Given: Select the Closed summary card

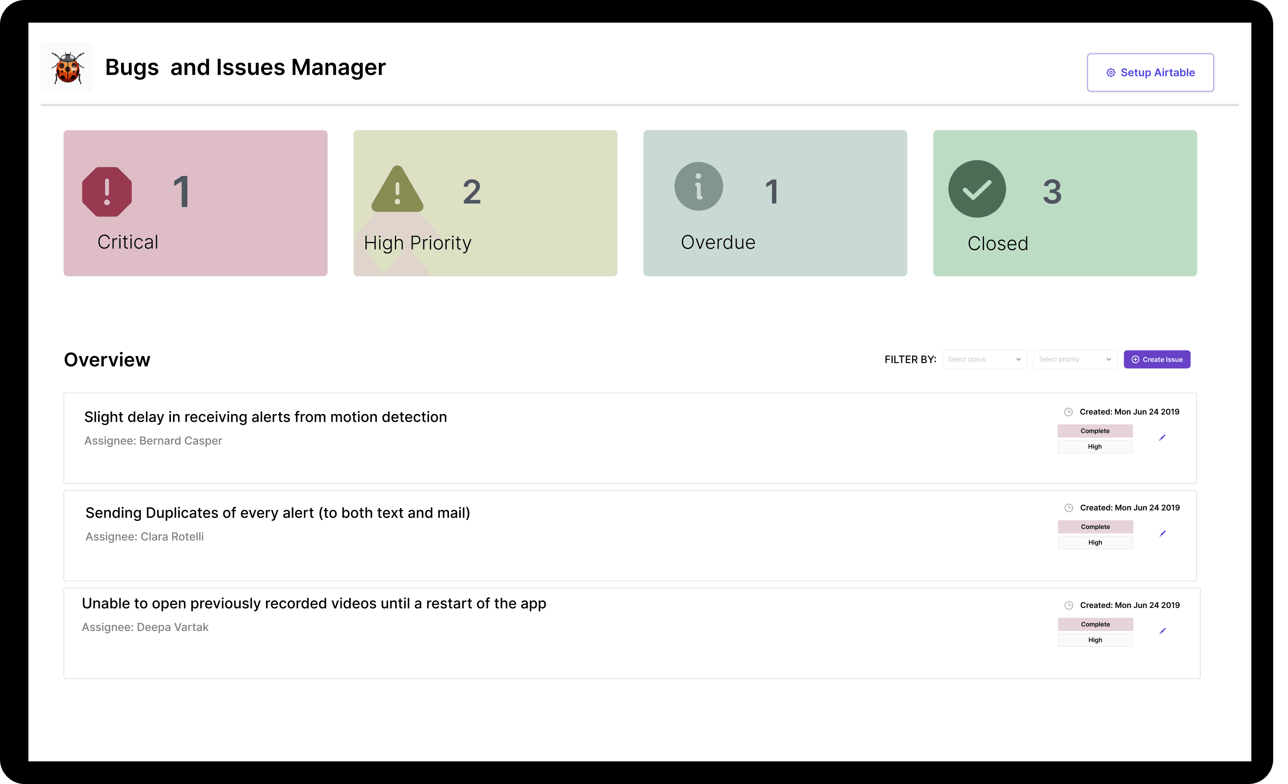Looking at the screenshot, I should [1065, 203].
